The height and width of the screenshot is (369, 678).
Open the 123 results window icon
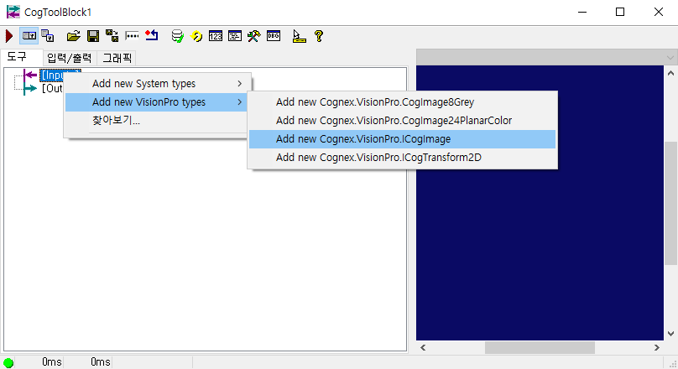tap(216, 36)
